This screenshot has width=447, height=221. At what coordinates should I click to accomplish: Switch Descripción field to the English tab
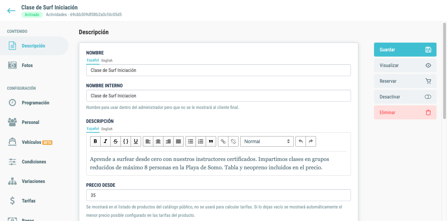[107, 129]
